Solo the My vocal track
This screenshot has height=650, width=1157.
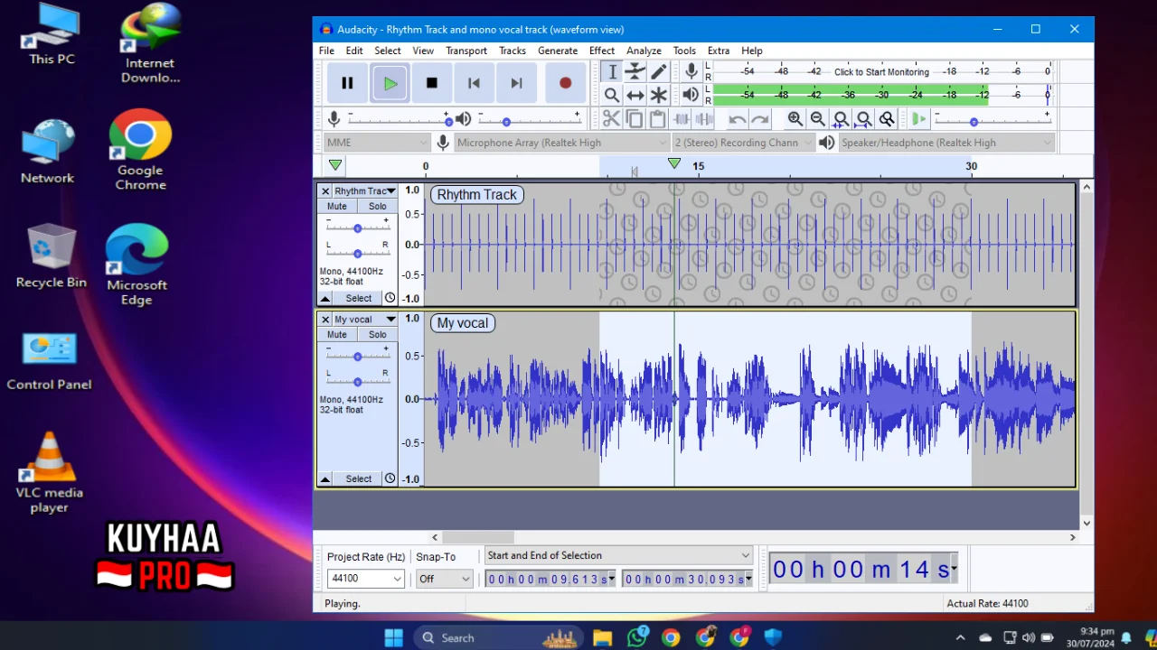[378, 334]
